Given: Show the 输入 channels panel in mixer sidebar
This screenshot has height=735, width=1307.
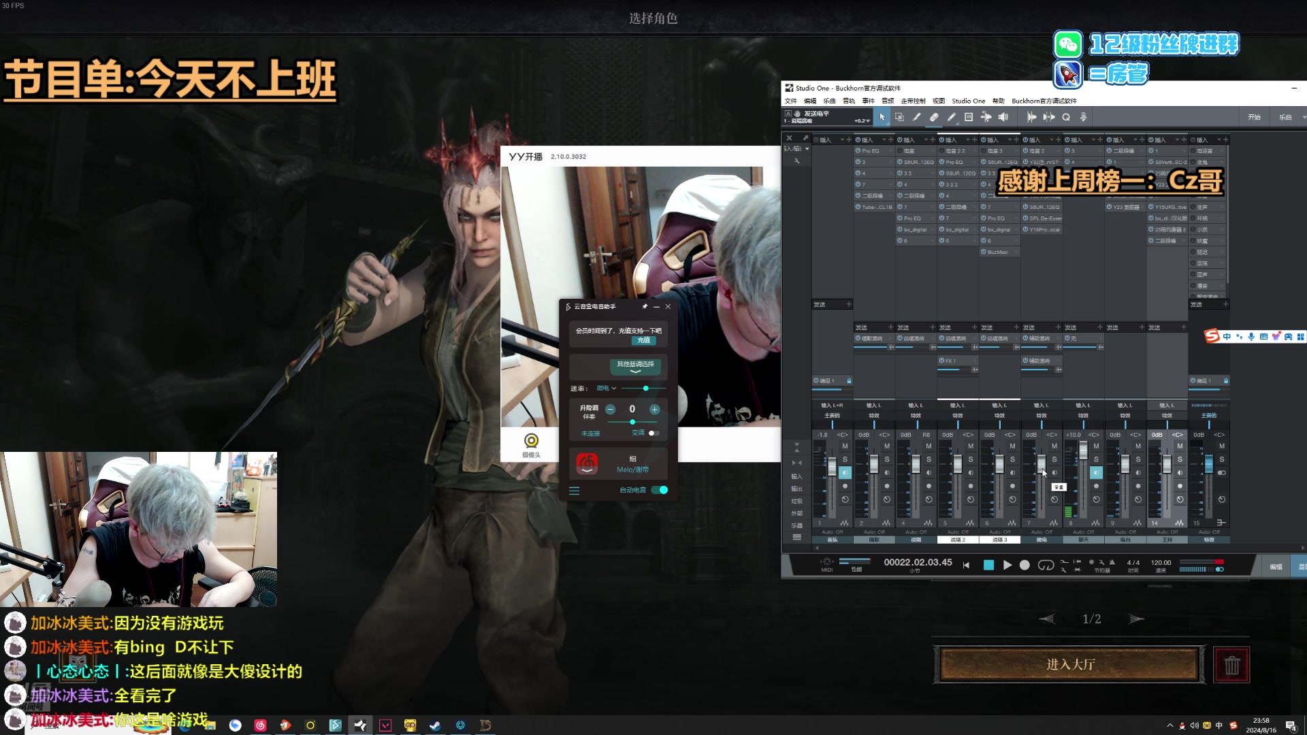Looking at the screenshot, I should [796, 476].
